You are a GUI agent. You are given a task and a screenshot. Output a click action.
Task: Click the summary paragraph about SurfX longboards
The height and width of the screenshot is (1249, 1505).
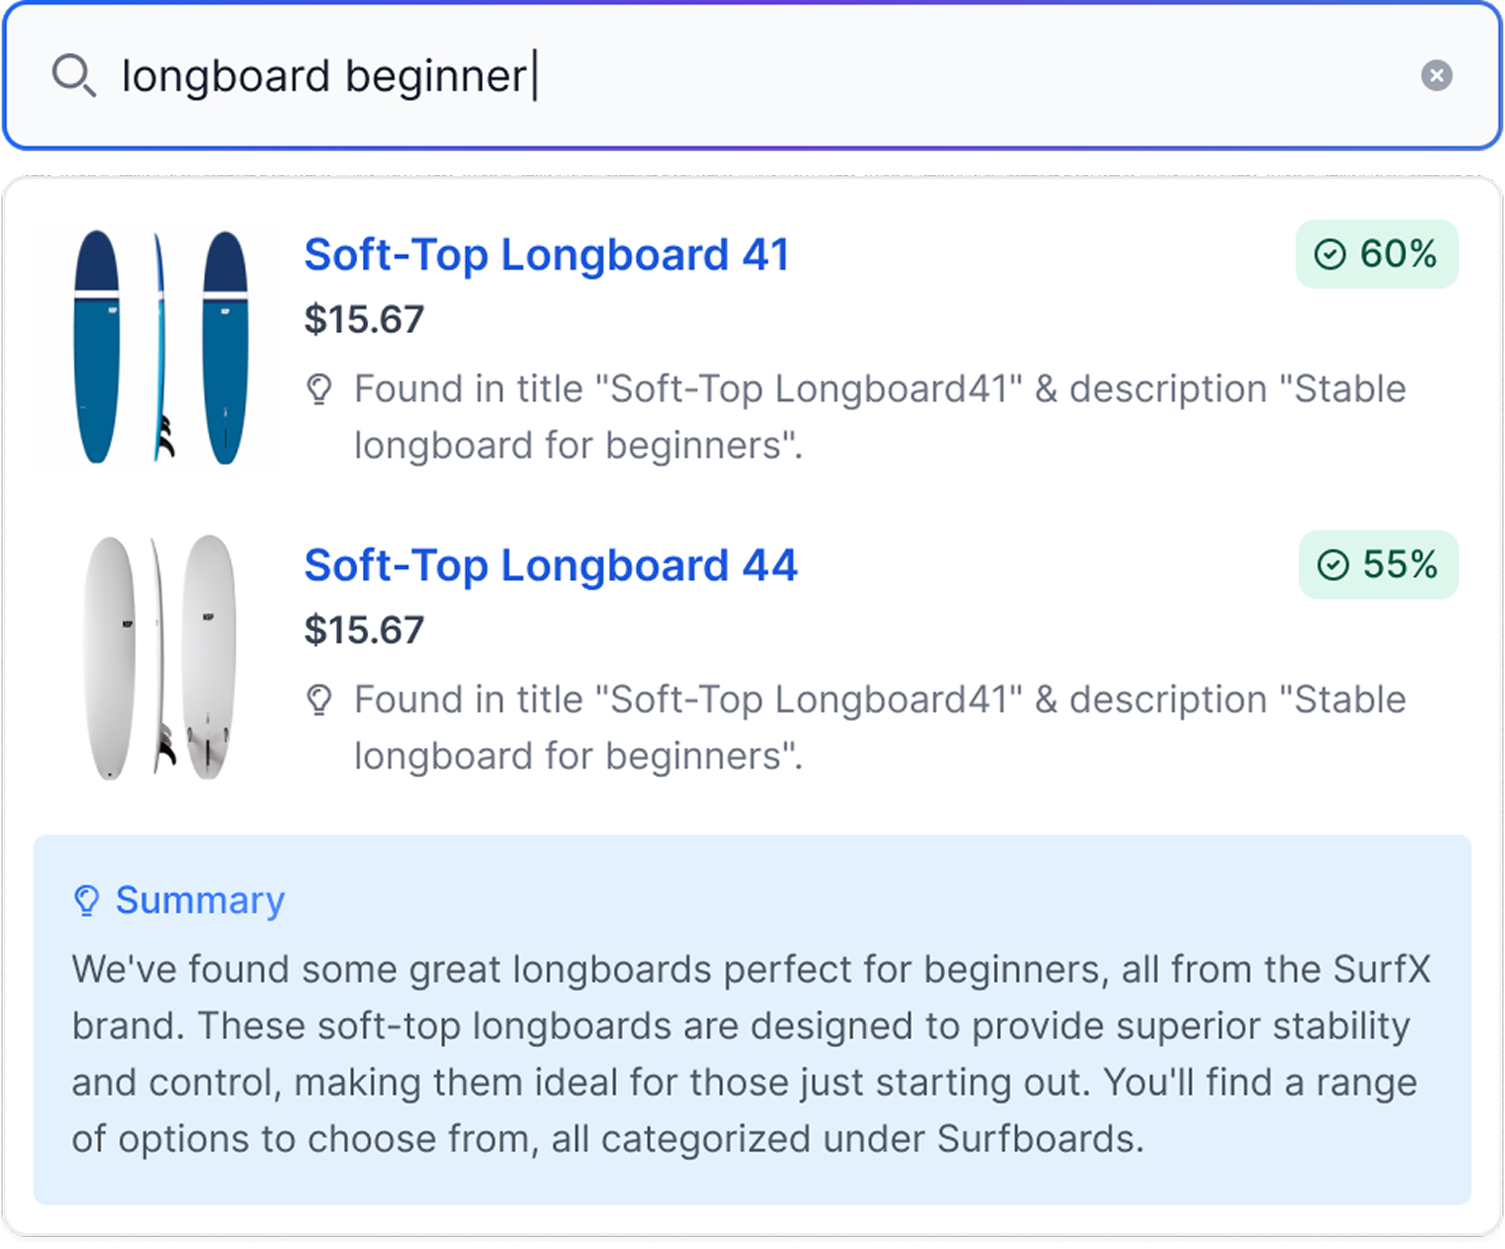pos(751,1053)
